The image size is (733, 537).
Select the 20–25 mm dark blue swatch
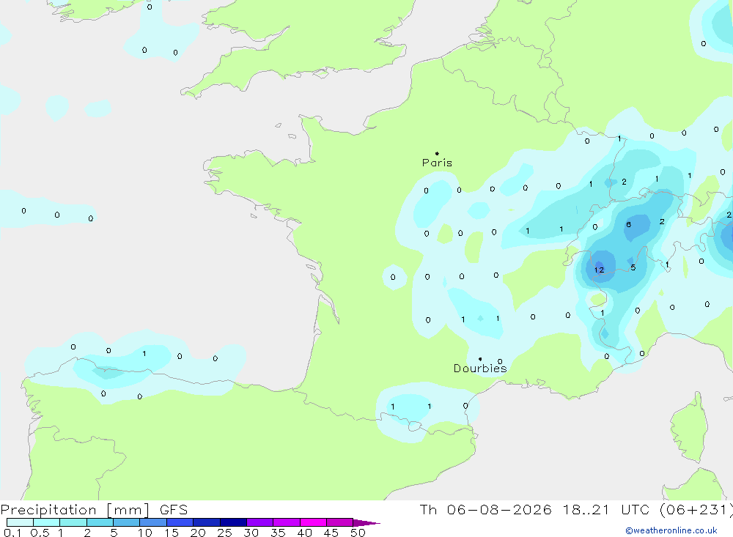[207, 522]
